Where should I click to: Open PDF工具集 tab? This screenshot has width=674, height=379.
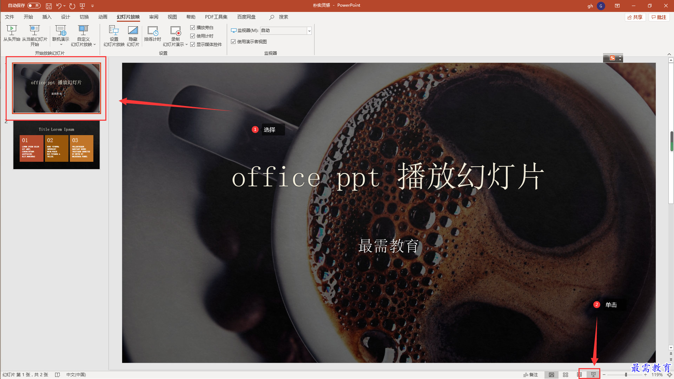(216, 17)
